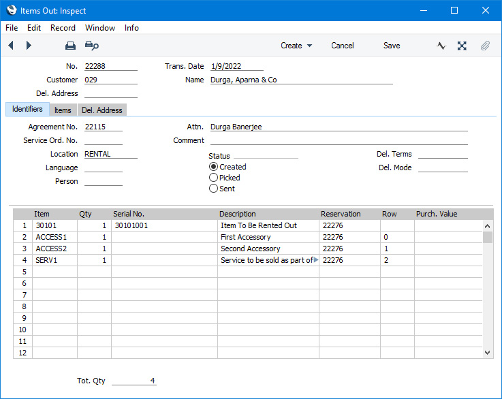Select the Sent status option
Viewport: 502px width, 399px height.
[x=214, y=189]
